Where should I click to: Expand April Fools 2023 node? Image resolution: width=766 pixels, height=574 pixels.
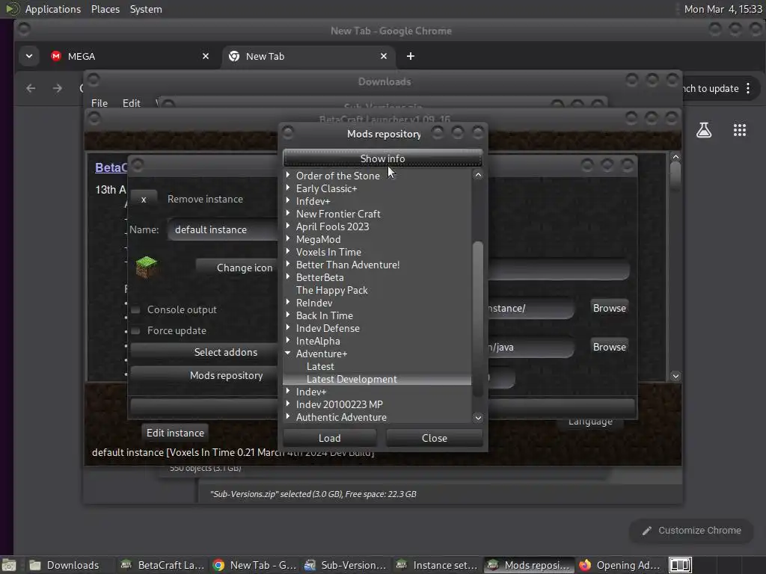(288, 226)
